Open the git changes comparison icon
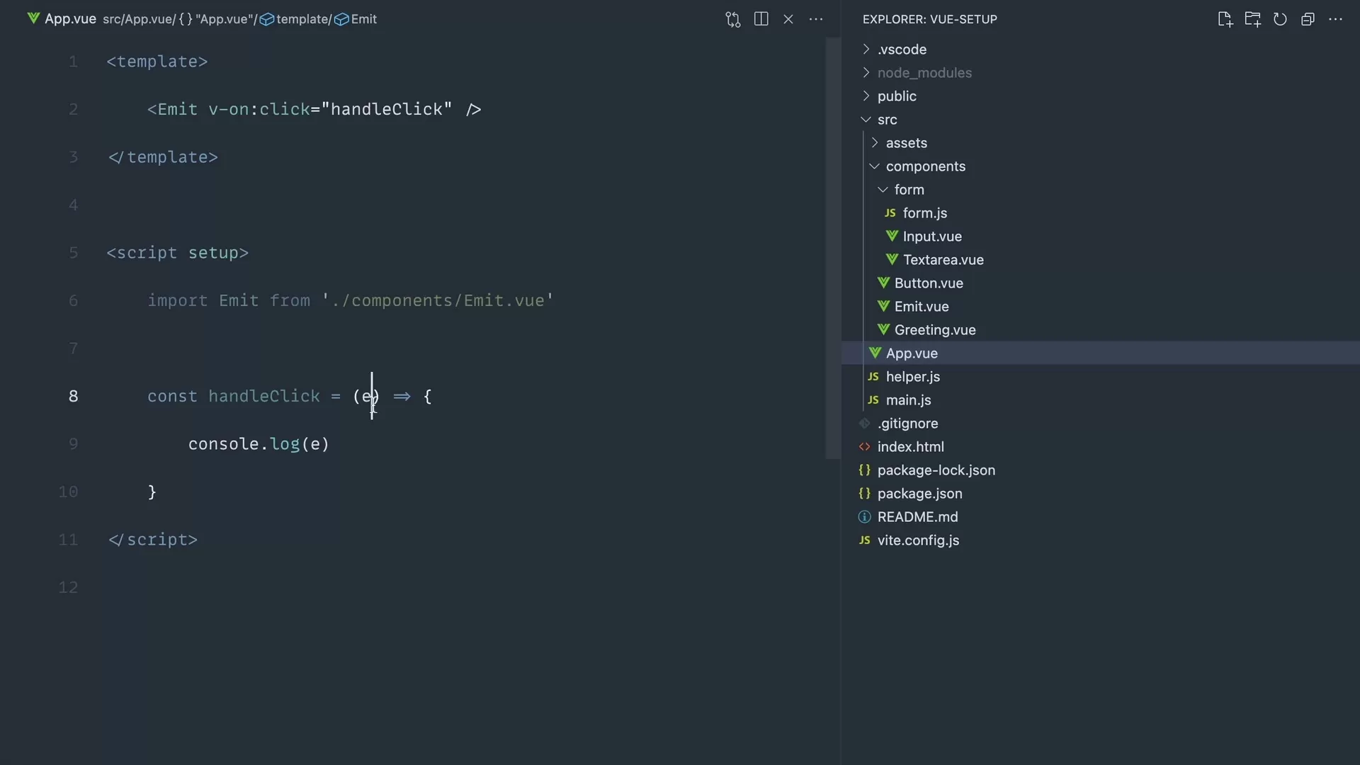Image resolution: width=1360 pixels, height=765 pixels. 733,19
